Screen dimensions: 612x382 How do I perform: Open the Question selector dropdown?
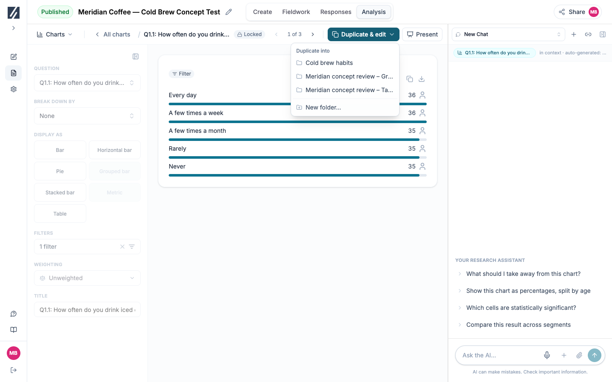pyautogui.click(x=87, y=83)
